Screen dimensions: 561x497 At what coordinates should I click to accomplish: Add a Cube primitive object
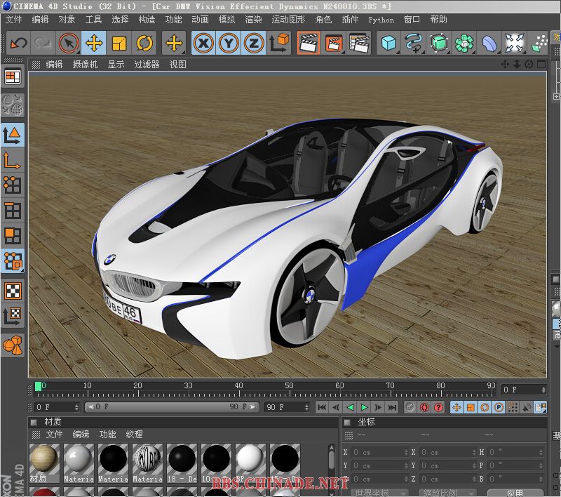tap(388, 44)
